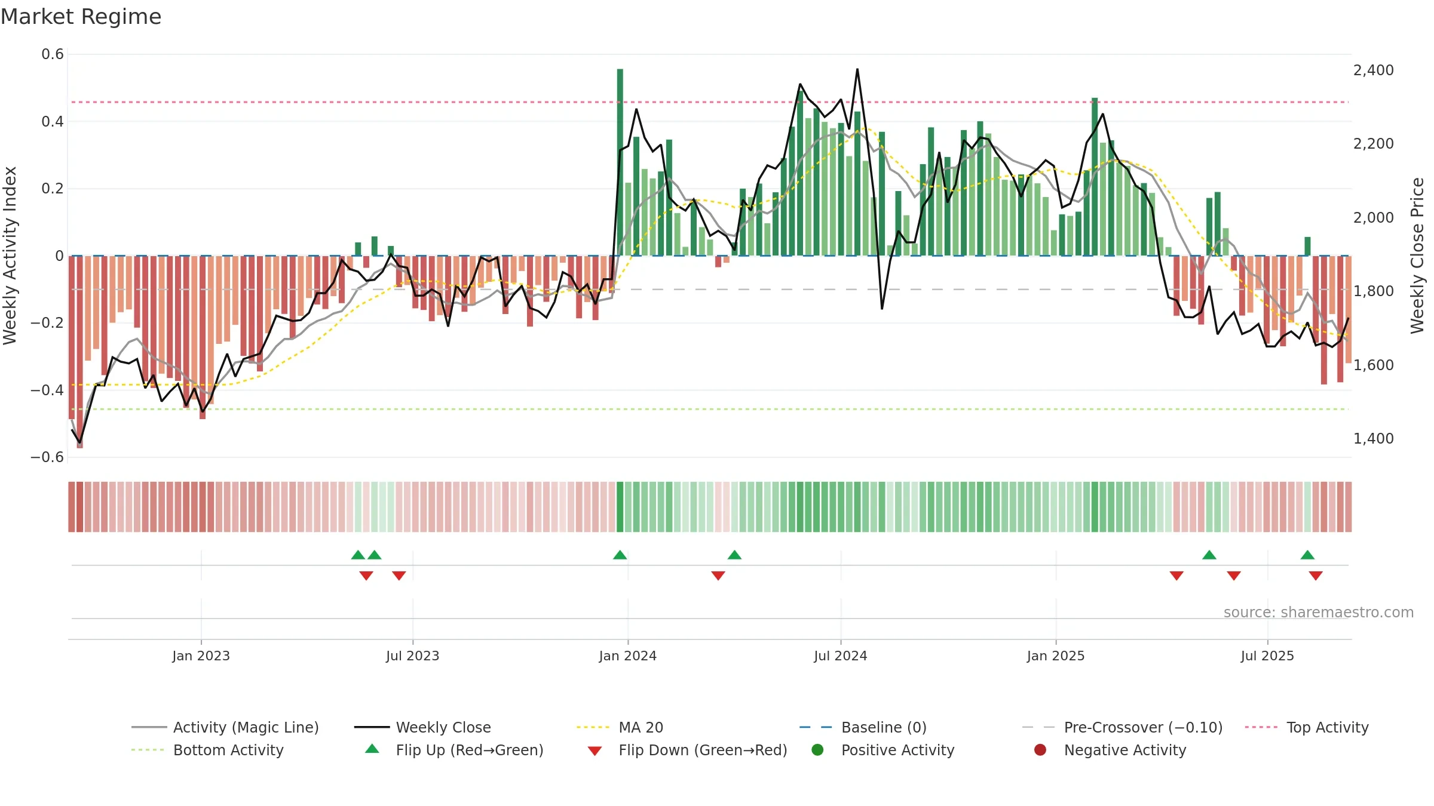The width and height of the screenshot is (1434, 806).
Task: Click the Flip Down triangle near March 2024
Action: (x=718, y=576)
